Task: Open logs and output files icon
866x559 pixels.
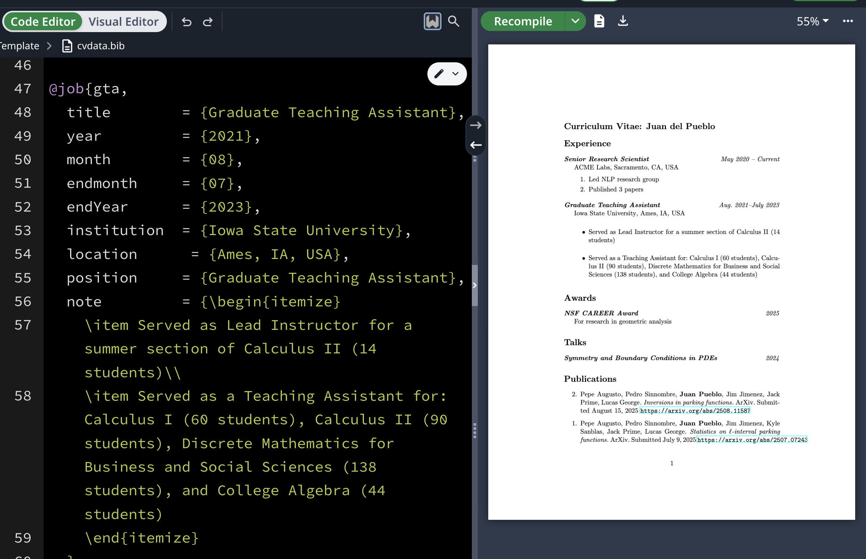Action: click(599, 21)
